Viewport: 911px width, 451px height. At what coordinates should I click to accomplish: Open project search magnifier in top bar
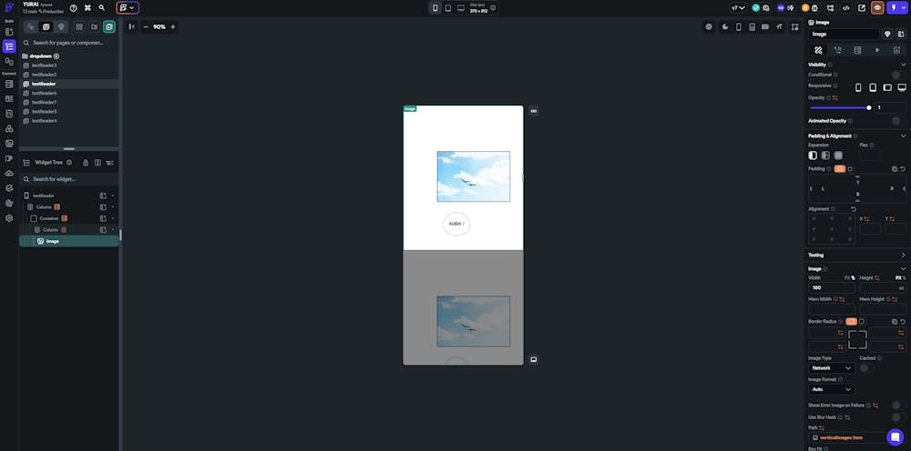(102, 8)
